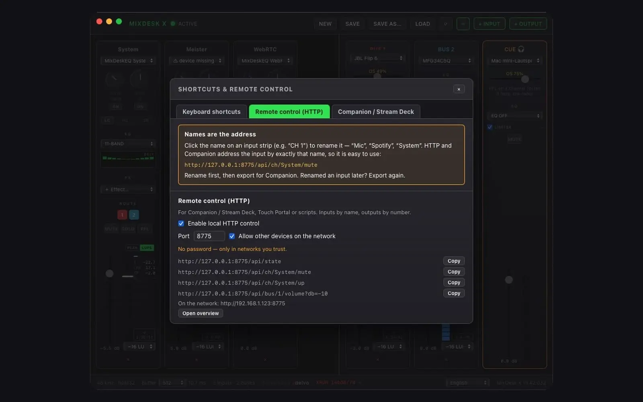This screenshot has width=643, height=402.
Task: Mute the System channel
Action: (111, 229)
